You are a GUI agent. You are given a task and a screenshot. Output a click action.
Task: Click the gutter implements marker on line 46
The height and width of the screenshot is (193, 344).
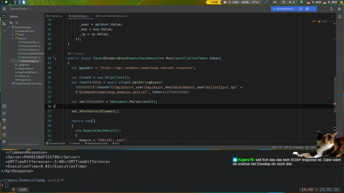[54, 58]
